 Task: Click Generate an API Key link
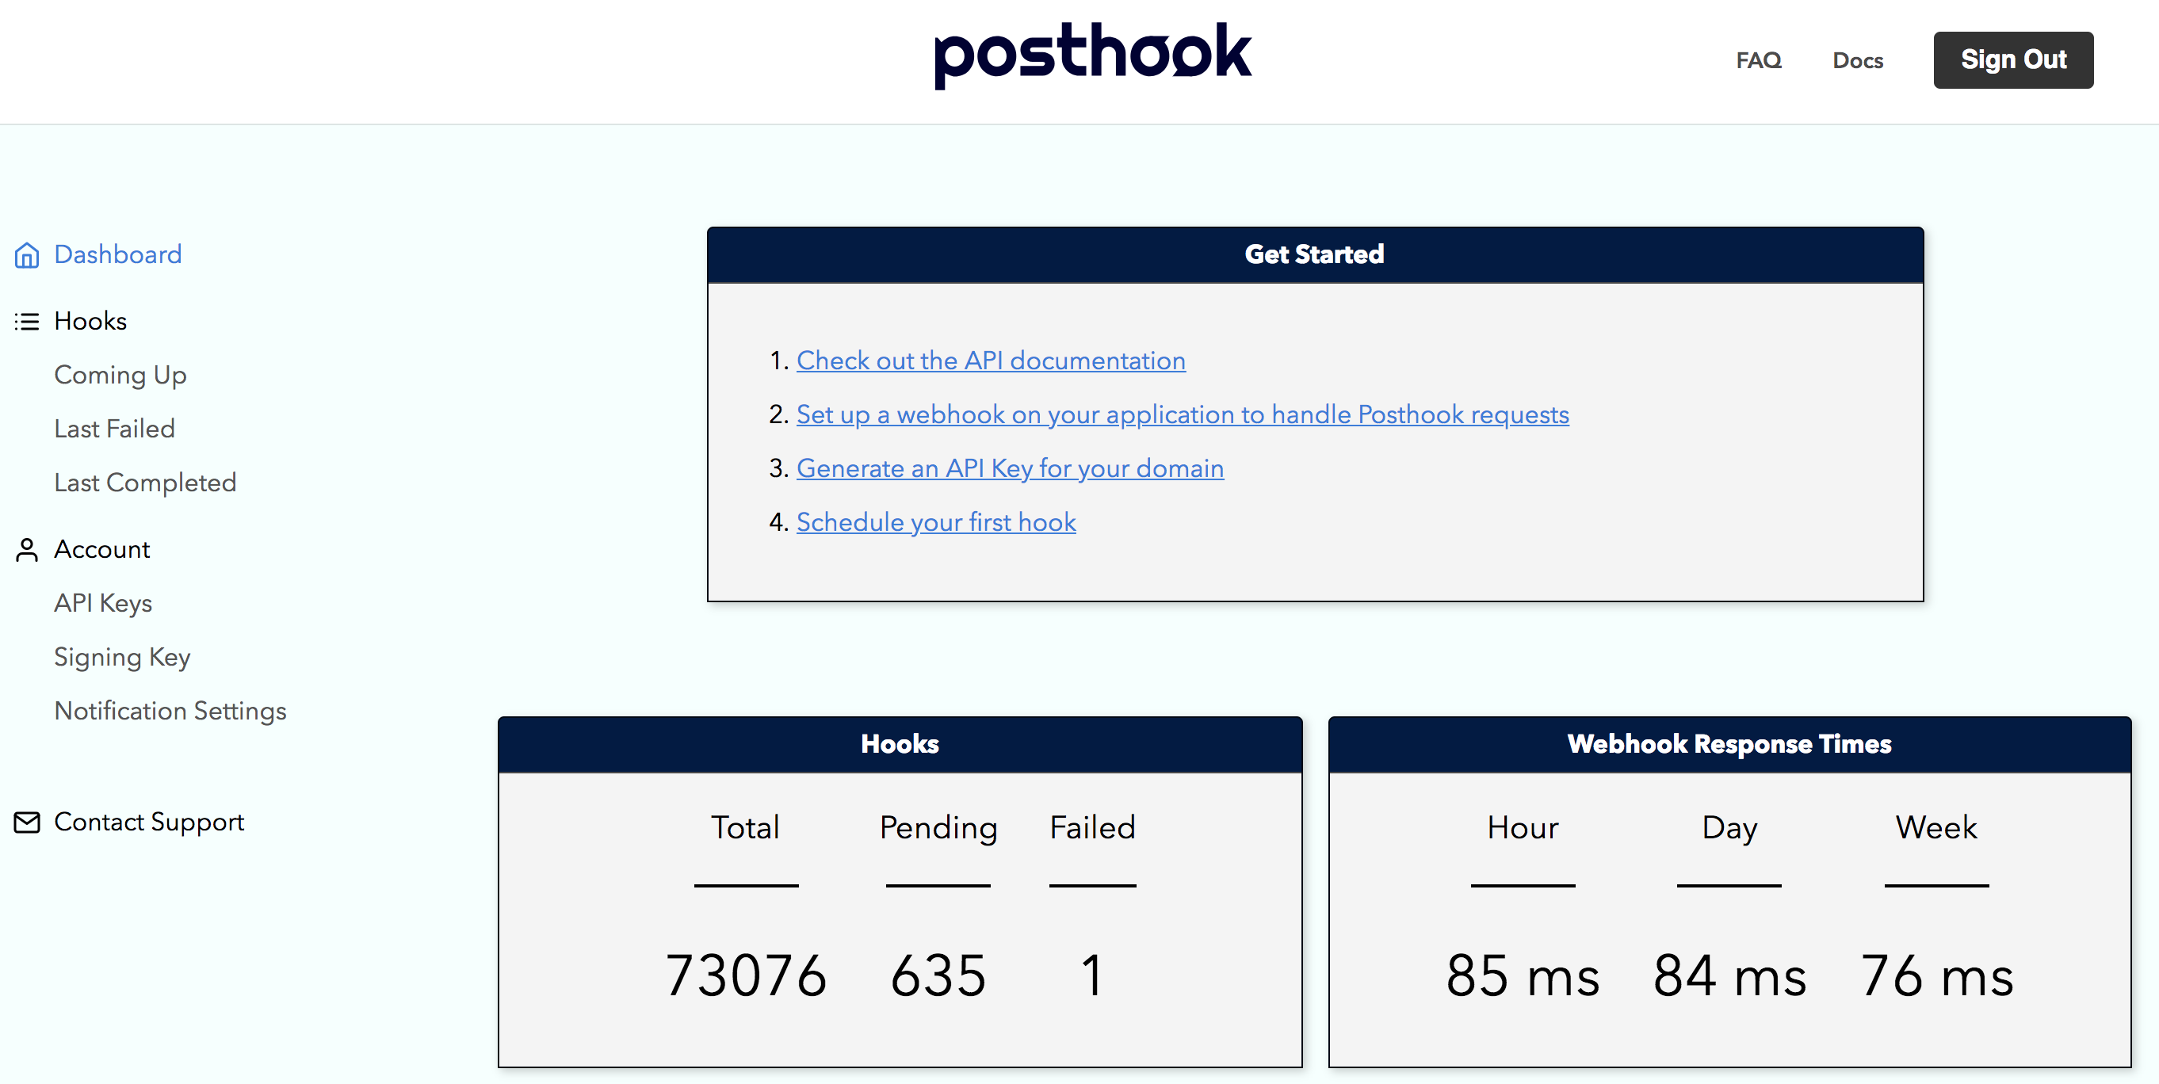pyautogui.click(x=1009, y=468)
